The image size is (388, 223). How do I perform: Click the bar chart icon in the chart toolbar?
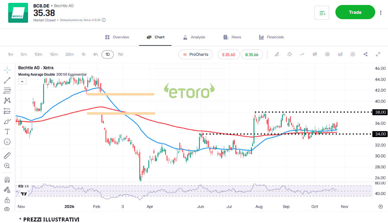point(340,54)
